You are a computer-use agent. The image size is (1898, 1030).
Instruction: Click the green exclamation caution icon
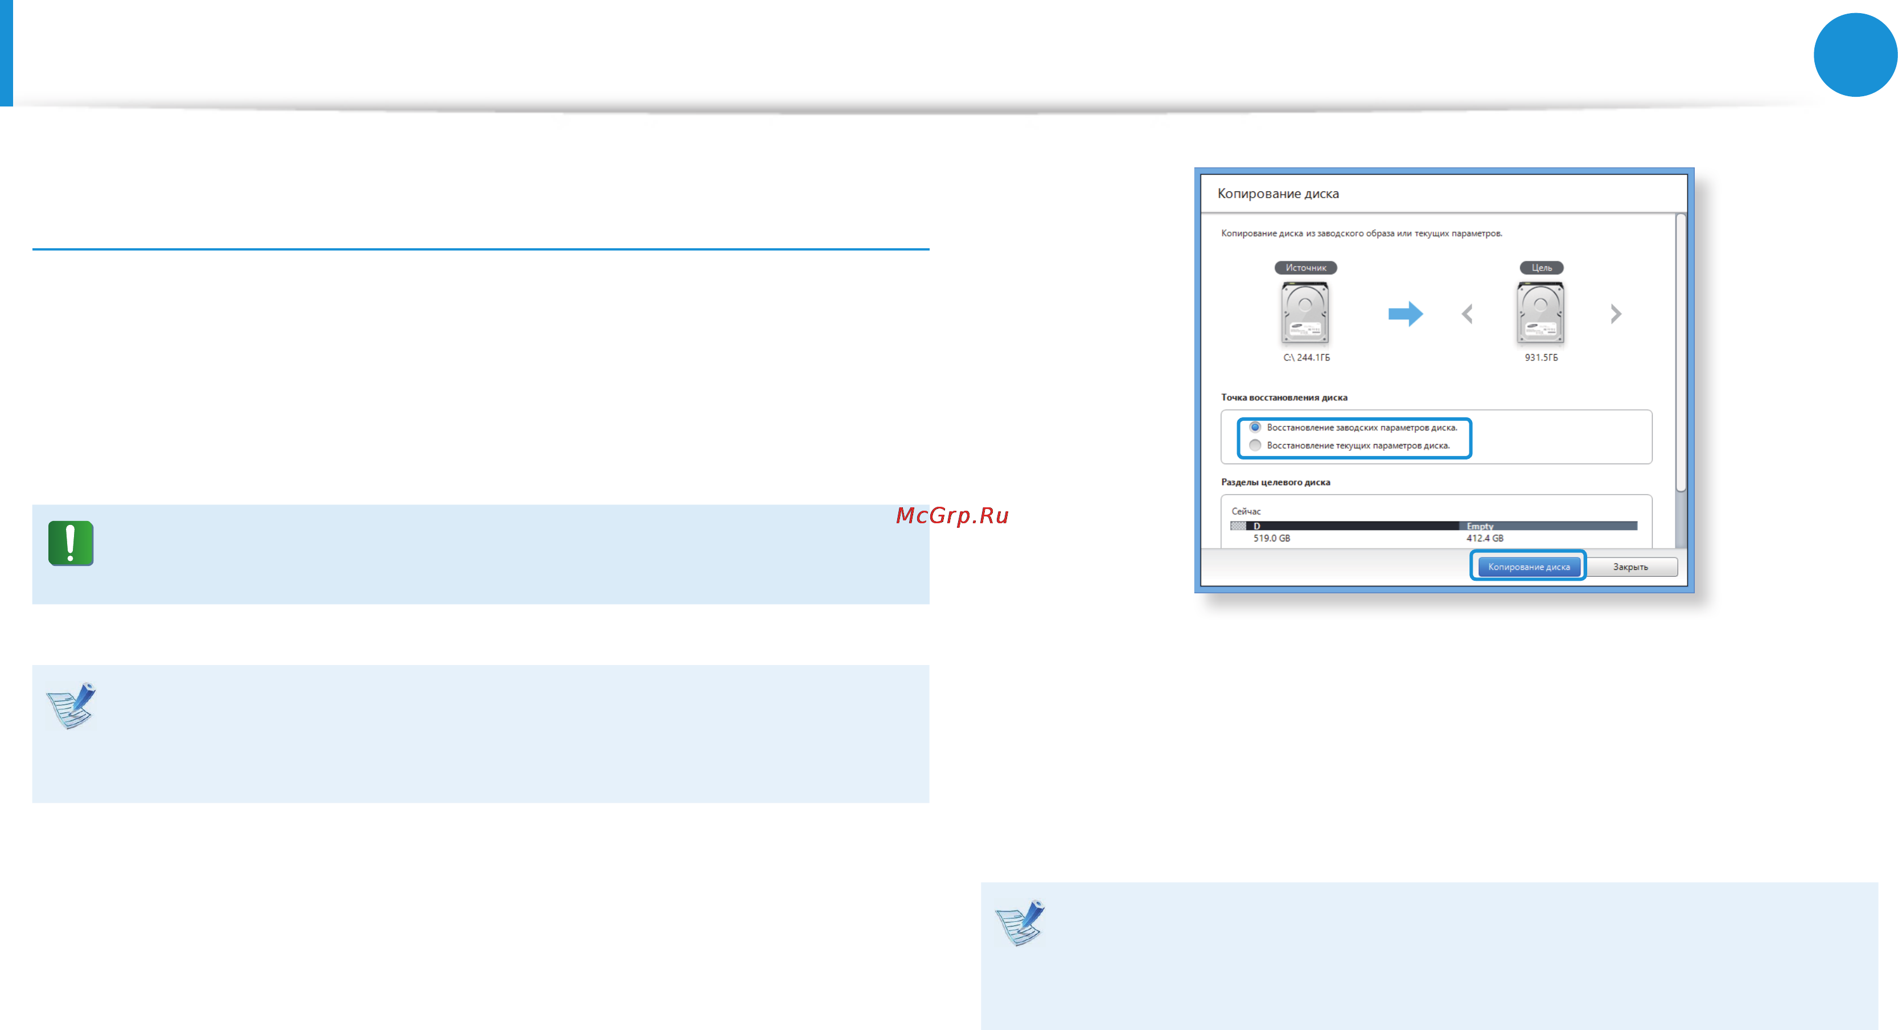tap(71, 543)
